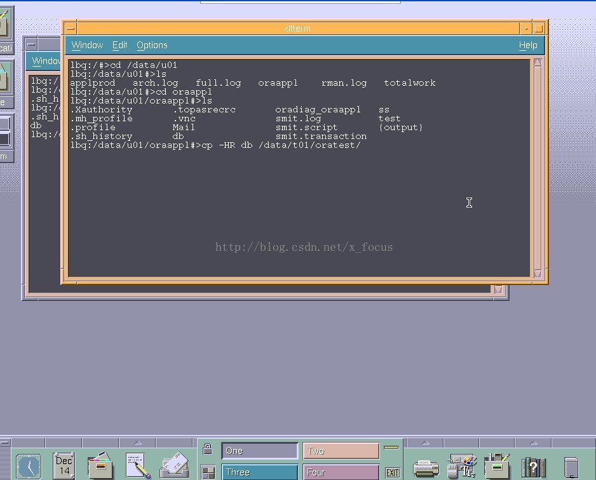Click dtterm scrollbar down arrow
Viewport: 596px width, 480px height.
pyautogui.click(x=538, y=274)
